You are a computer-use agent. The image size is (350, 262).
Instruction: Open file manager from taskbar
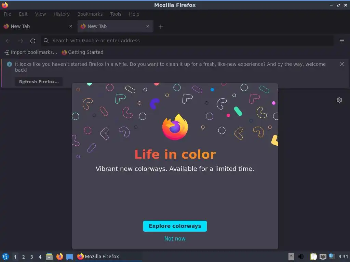(x=49, y=257)
